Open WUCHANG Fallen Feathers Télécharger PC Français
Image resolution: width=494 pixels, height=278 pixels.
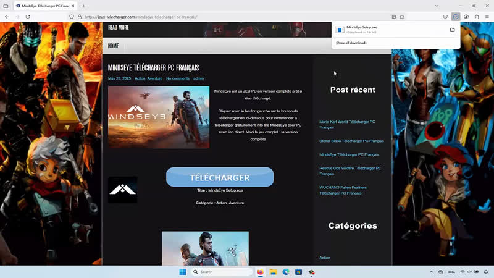tap(343, 190)
